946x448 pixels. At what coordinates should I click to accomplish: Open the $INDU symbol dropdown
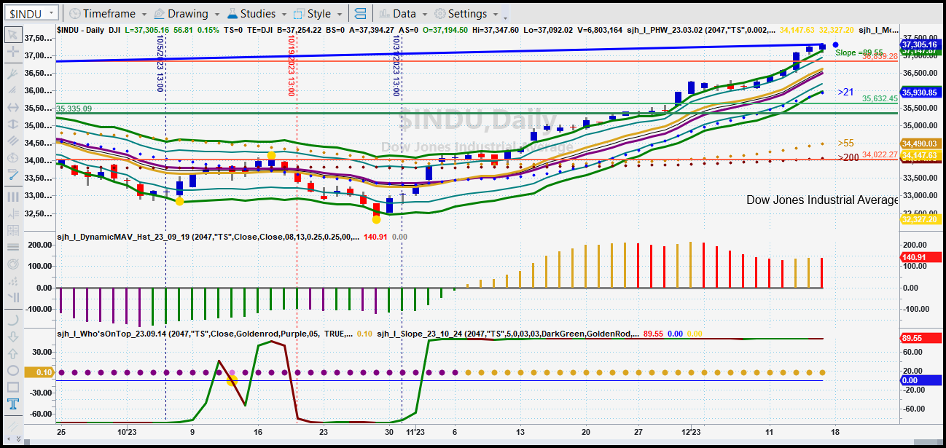(50, 14)
